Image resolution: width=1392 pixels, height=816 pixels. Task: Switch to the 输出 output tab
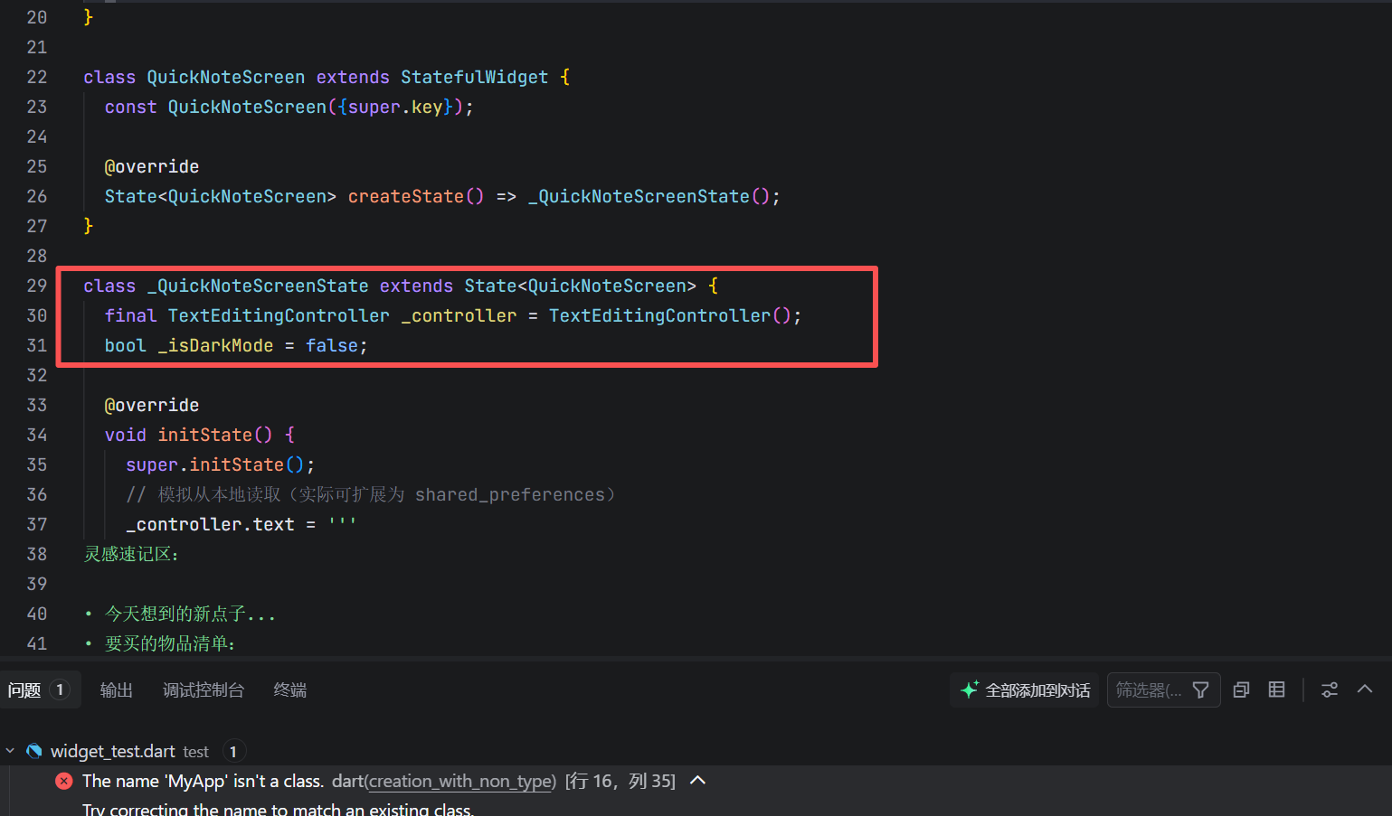[116, 690]
